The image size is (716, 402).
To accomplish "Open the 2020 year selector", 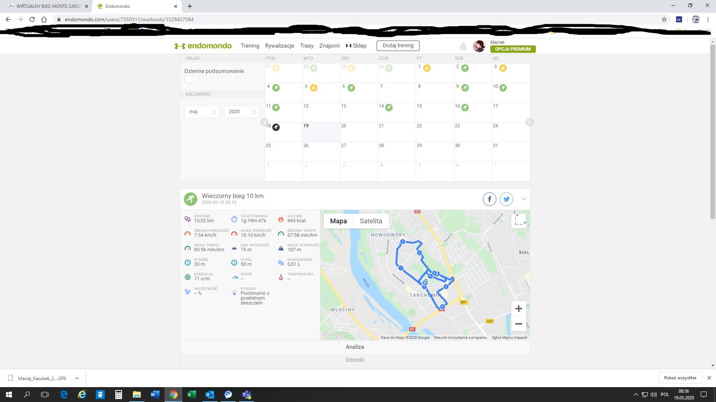I will coord(241,112).
